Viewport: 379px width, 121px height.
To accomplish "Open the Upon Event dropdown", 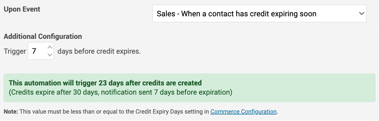I will 259,14.
